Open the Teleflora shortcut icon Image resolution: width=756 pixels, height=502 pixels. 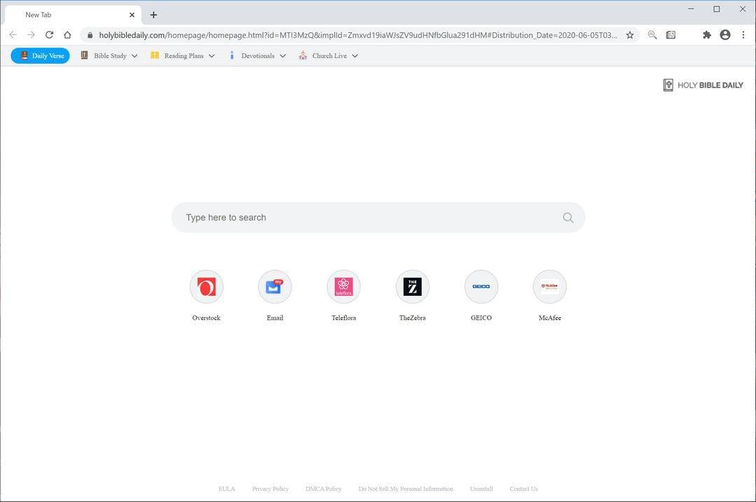point(344,287)
